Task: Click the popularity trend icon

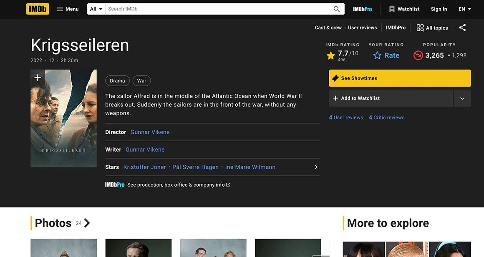Action: click(x=418, y=55)
